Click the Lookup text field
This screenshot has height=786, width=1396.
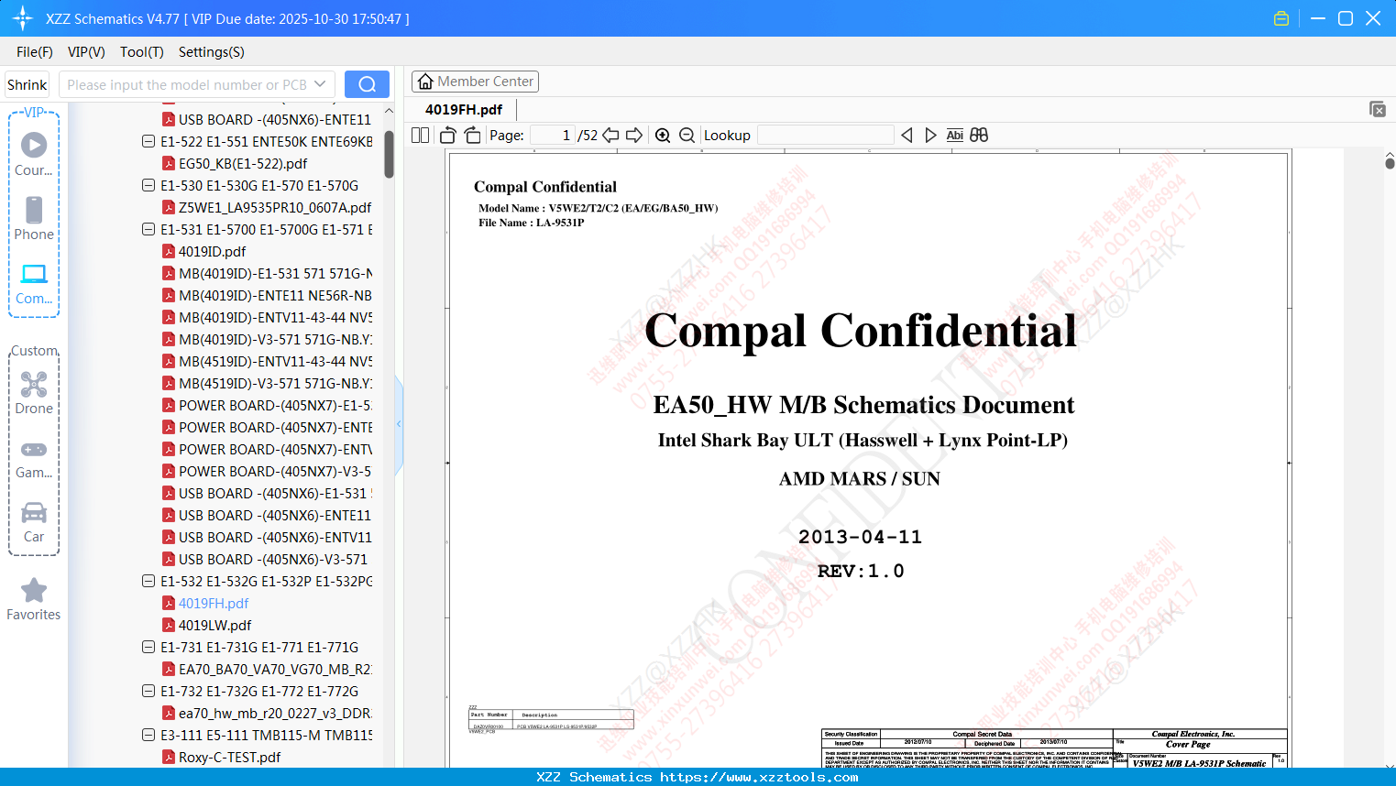pyautogui.click(x=826, y=135)
